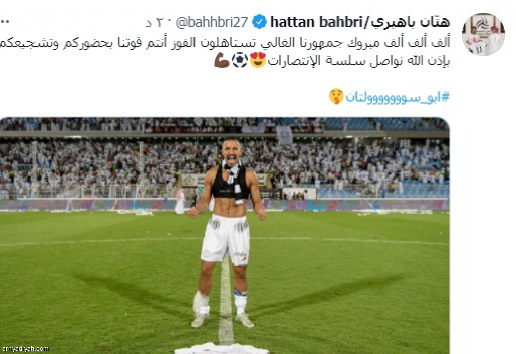Click the first line of tweet text

pyautogui.click(x=225, y=43)
